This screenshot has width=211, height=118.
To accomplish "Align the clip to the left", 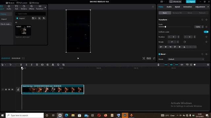I will click(x=161, y=47).
